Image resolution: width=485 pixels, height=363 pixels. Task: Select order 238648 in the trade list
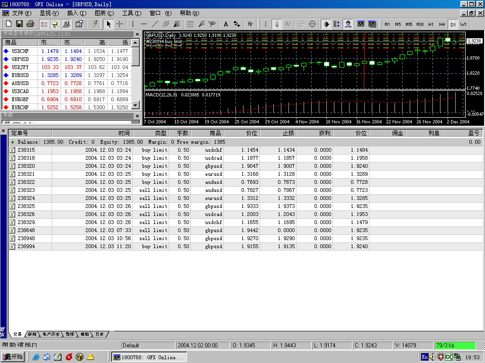pyautogui.click(x=26, y=230)
